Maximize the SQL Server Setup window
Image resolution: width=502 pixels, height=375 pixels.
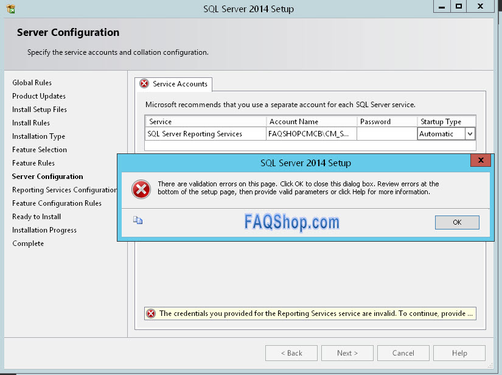tap(459, 6)
